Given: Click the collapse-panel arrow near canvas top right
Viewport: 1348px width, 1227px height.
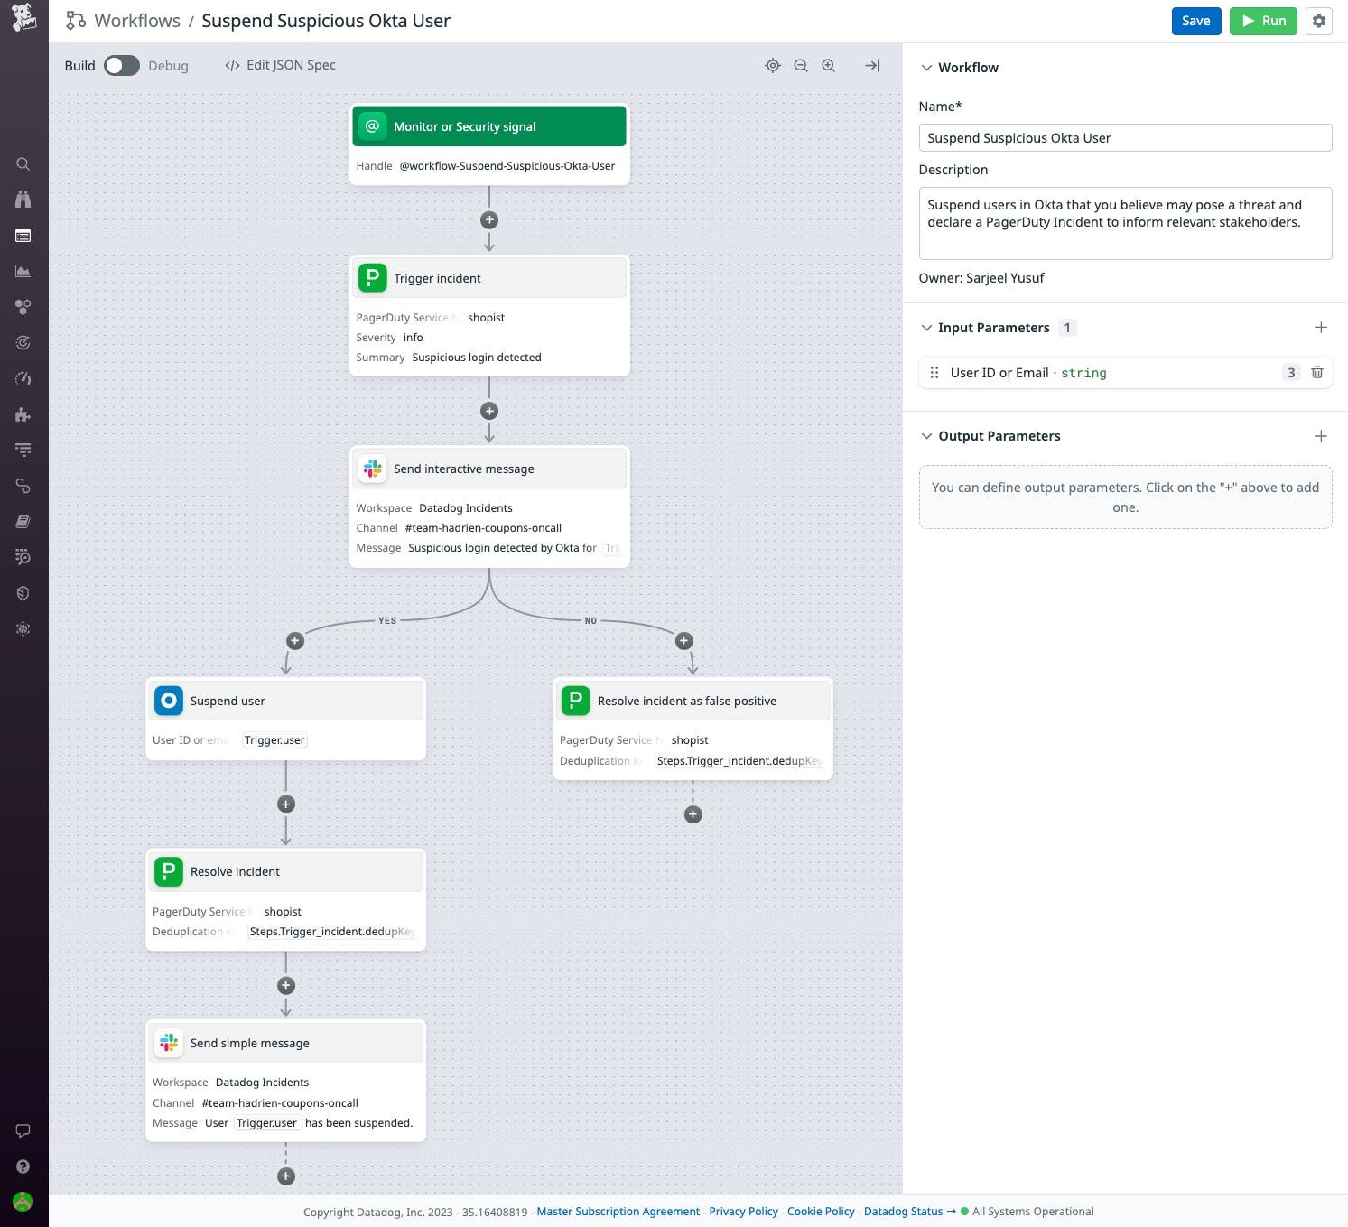Looking at the screenshot, I should pos(871,65).
